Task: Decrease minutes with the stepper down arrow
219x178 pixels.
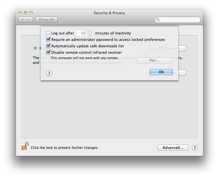Action: (90, 34)
